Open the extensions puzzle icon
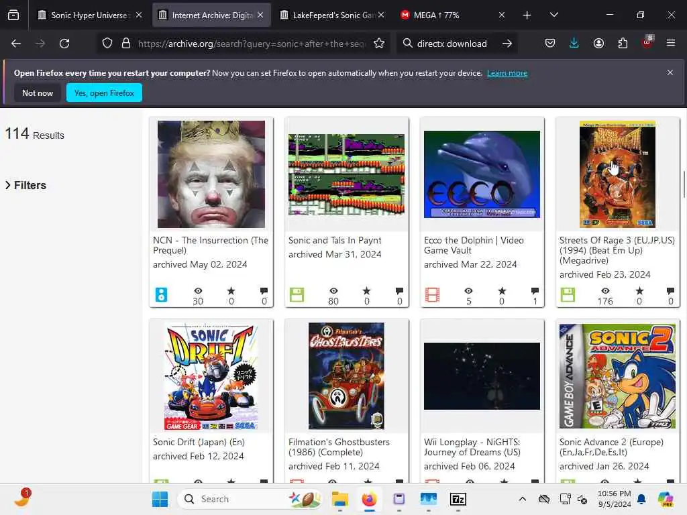687x515 pixels. [x=623, y=44]
